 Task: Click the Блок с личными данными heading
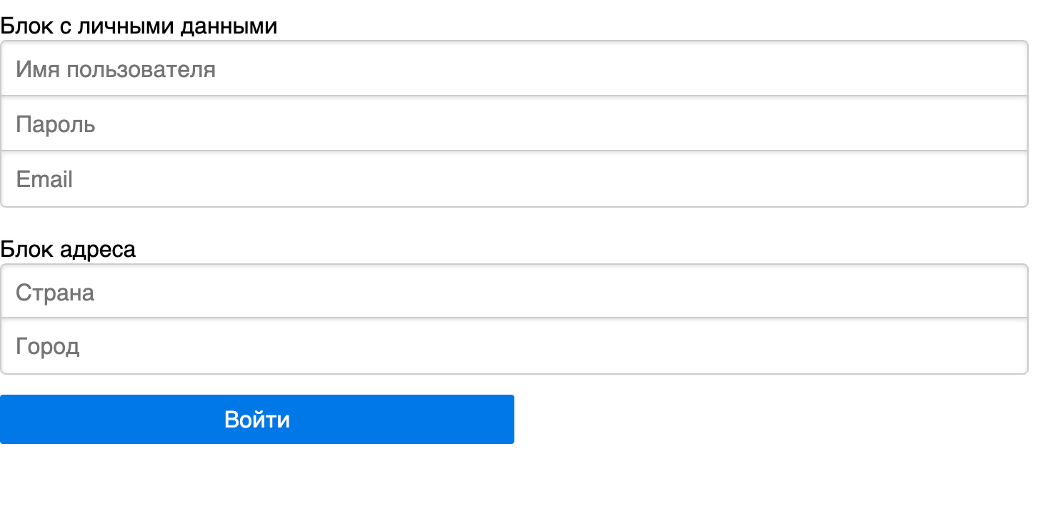coord(139,26)
